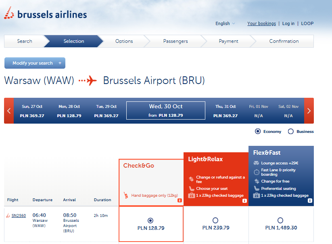Open Light&Relax fare info icon
Screen dimensions: 332x244
click(x=244, y=200)
